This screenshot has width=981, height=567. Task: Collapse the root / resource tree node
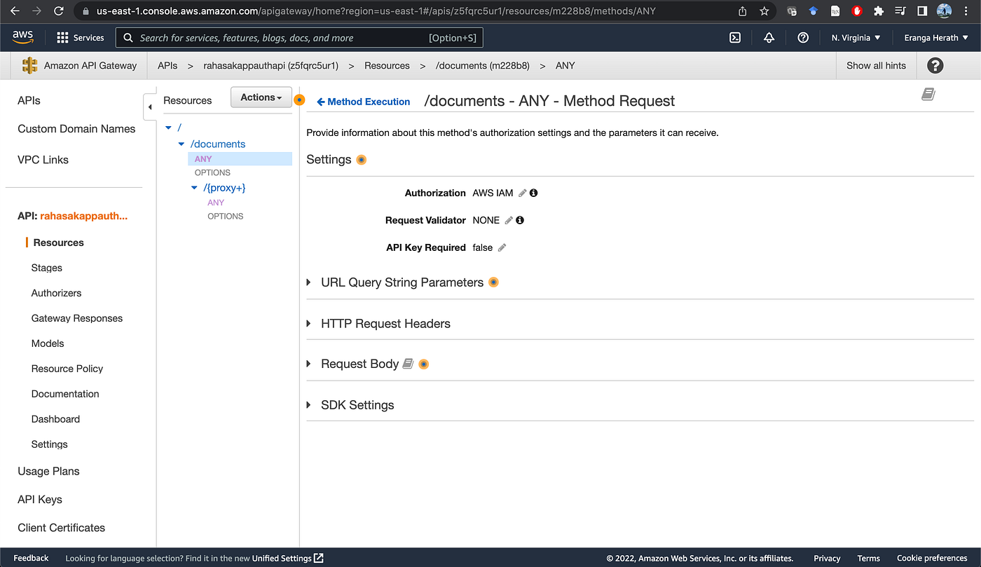tap(168, 128)
